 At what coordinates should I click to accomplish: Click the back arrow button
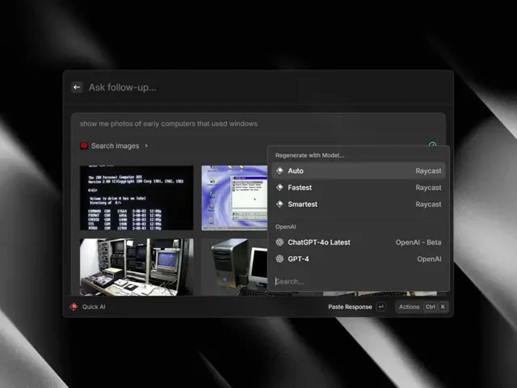click(x=77, y=87)
